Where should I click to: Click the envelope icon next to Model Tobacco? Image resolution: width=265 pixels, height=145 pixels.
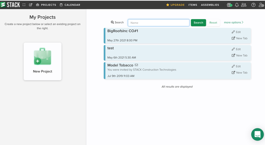[136, 65]
